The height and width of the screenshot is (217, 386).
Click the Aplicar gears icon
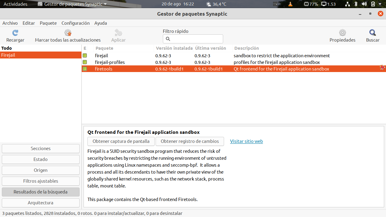click(x=119, y=33)
